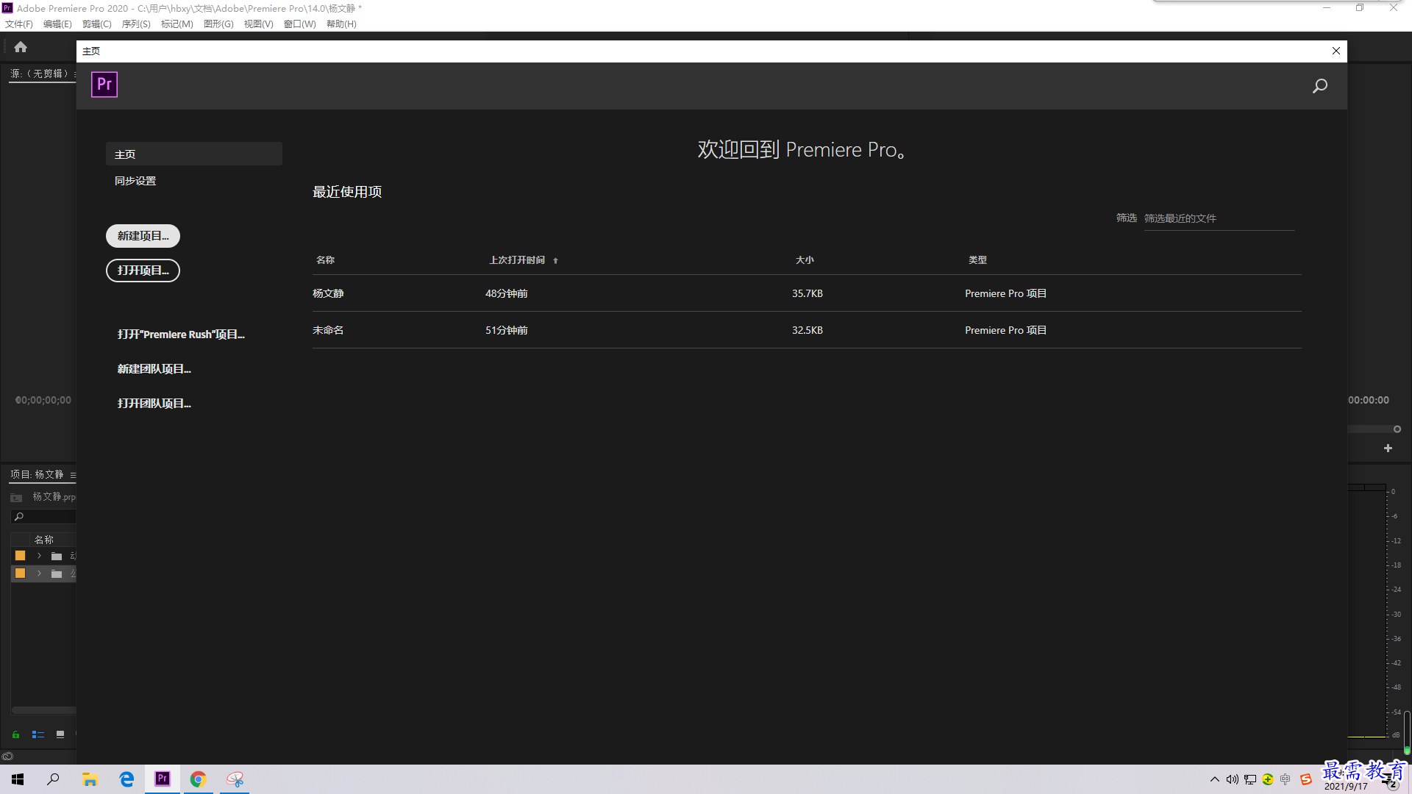Open the 序列(S) menu
Image resolution: width=1412 pixels, height=794 pixels.
[x=136, y=24]
